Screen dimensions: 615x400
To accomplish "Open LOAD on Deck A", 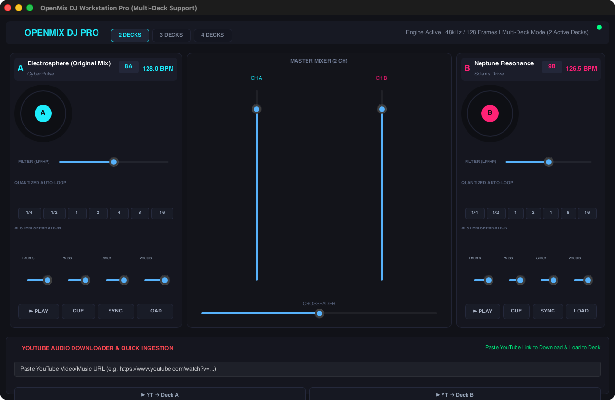I will pos(155,312).
